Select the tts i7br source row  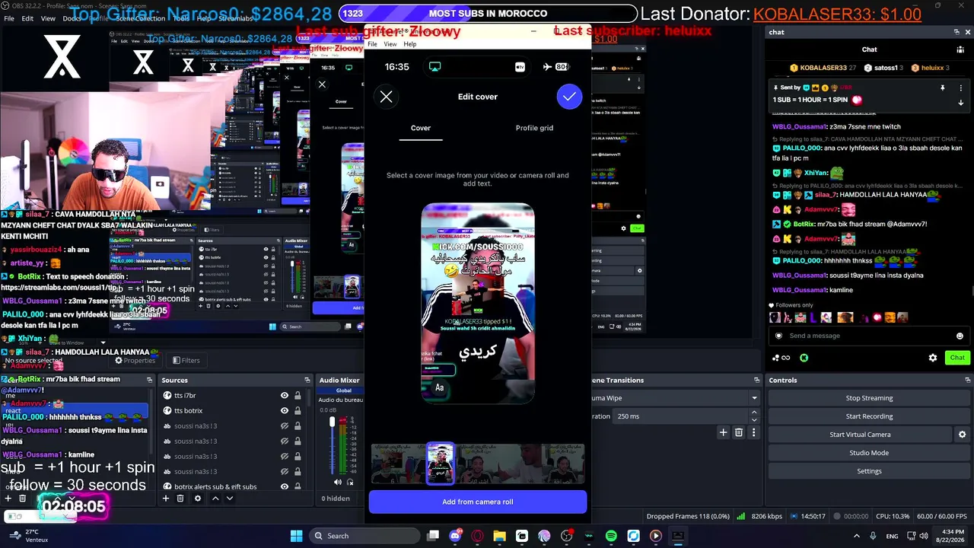[235, 396]
